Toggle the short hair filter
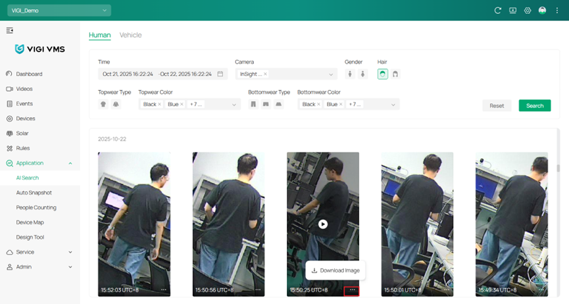569x304 pixels. click(x=383, y=74)
